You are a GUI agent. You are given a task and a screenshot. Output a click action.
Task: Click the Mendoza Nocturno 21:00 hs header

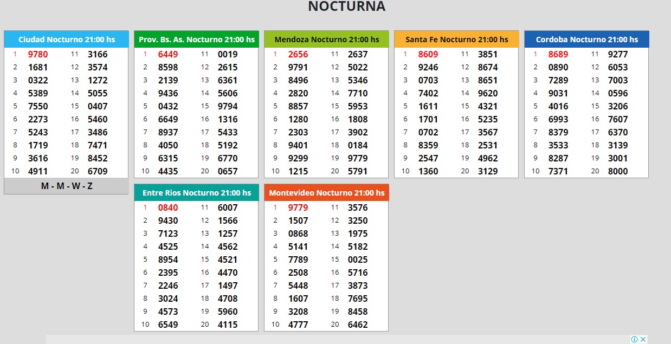point(326,40)
